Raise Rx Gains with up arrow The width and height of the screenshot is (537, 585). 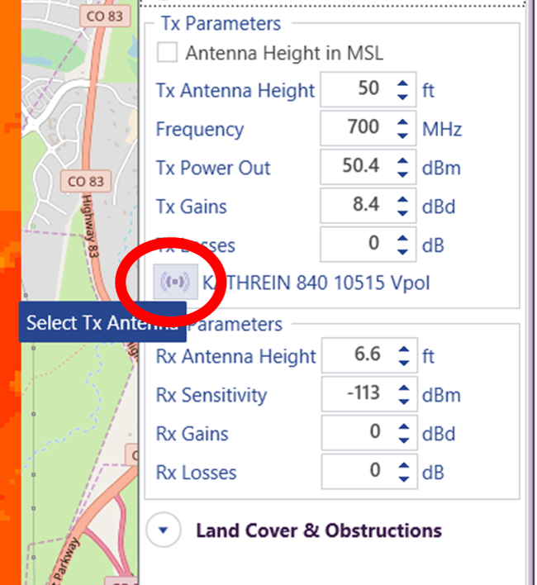click(402, 428)
